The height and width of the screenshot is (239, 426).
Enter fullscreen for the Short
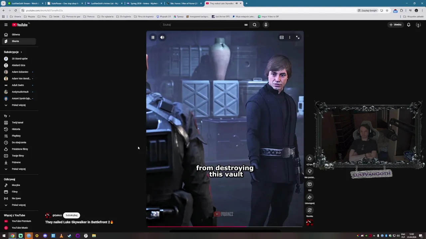[298, 38]
